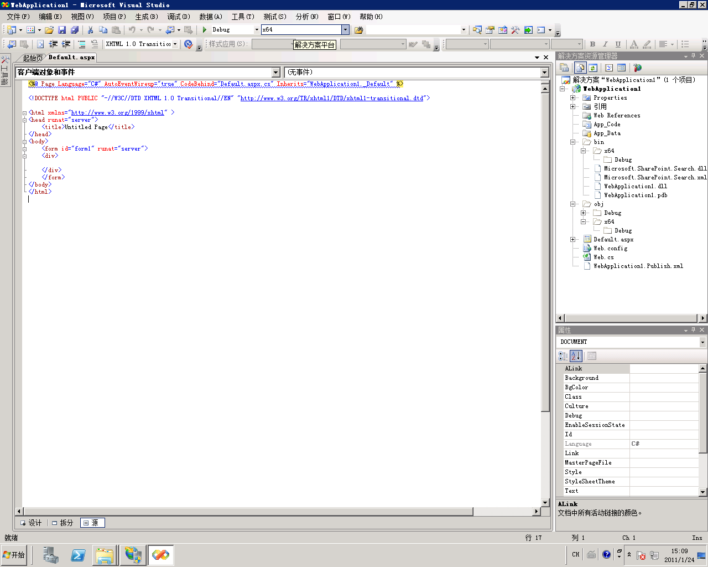Click the validation target checkmark icon
The image size is (708, 567).
(189, 44)
